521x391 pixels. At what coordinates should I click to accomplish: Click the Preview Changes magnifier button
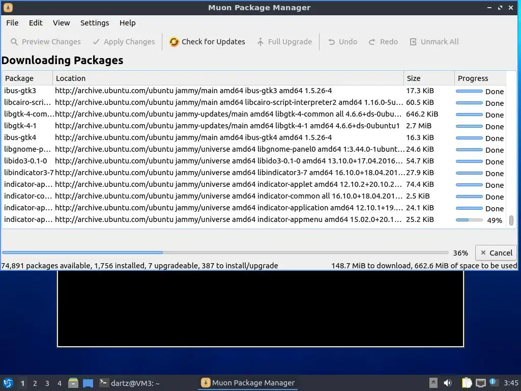pyautogui.click(x=46, y=42)
